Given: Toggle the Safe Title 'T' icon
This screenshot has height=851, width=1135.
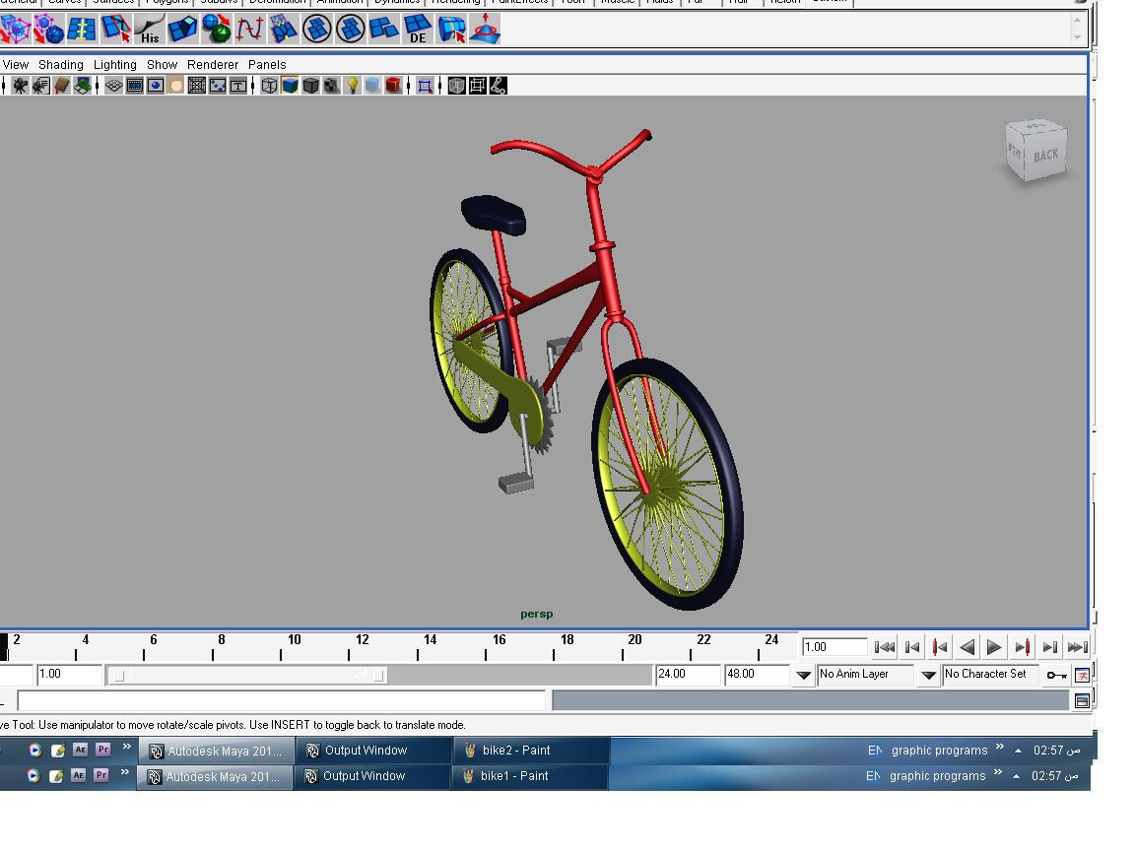Looking at the screenshot, I should coord(238,86).
